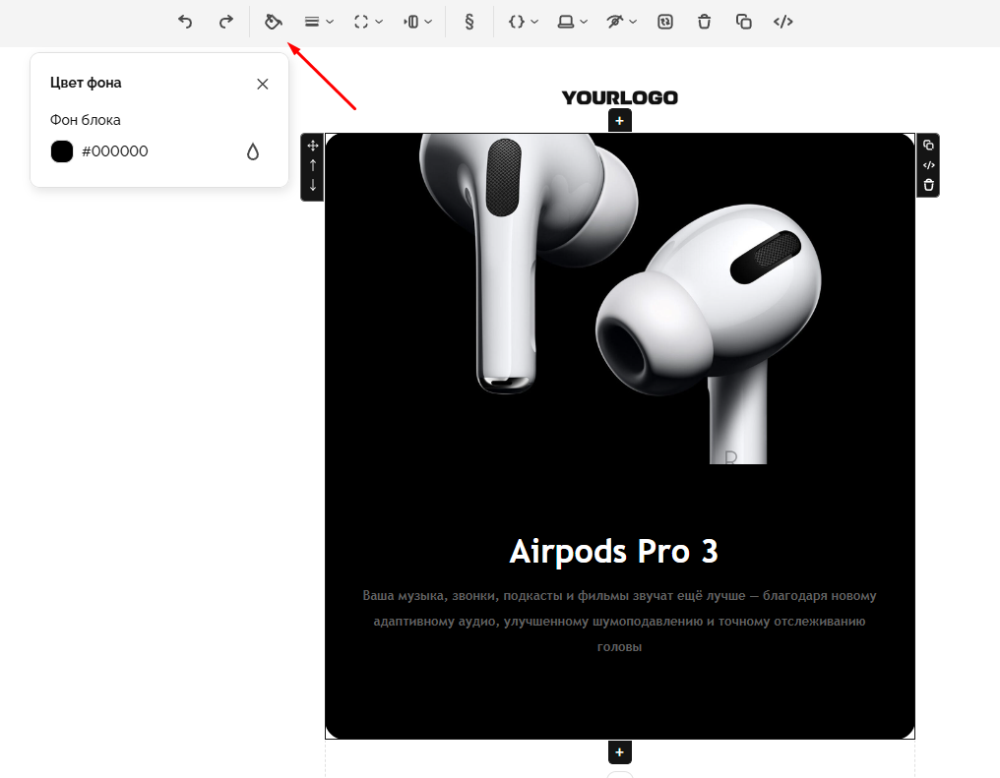Image resolution: width=1000 pixels, height=778 pixels.
Task: Click the plus button below the black block
Action: click(x=619, y=752)
